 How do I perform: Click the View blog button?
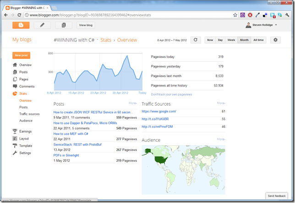point(86,25)
